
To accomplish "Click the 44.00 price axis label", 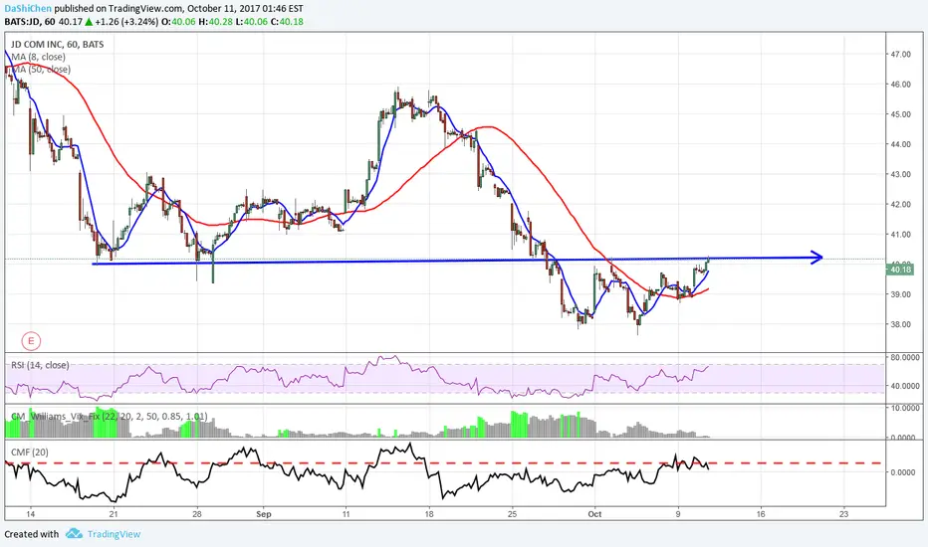I will point(901,144).
